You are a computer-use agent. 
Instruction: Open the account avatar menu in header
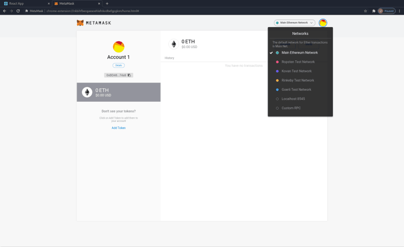click(323, 22)
